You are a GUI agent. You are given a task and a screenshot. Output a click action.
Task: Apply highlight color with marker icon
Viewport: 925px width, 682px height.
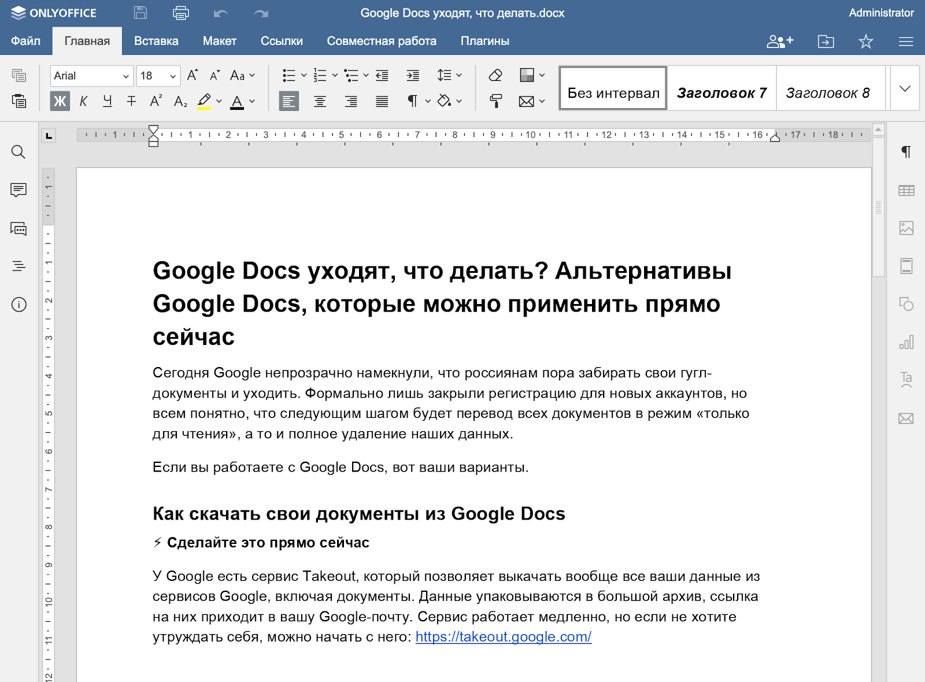click(x=203, y=101)
